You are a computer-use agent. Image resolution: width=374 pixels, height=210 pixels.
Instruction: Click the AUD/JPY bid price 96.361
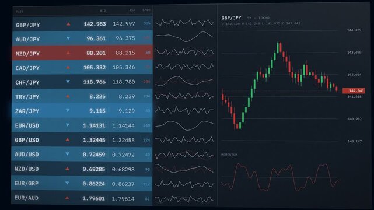(x=96, y=38)
